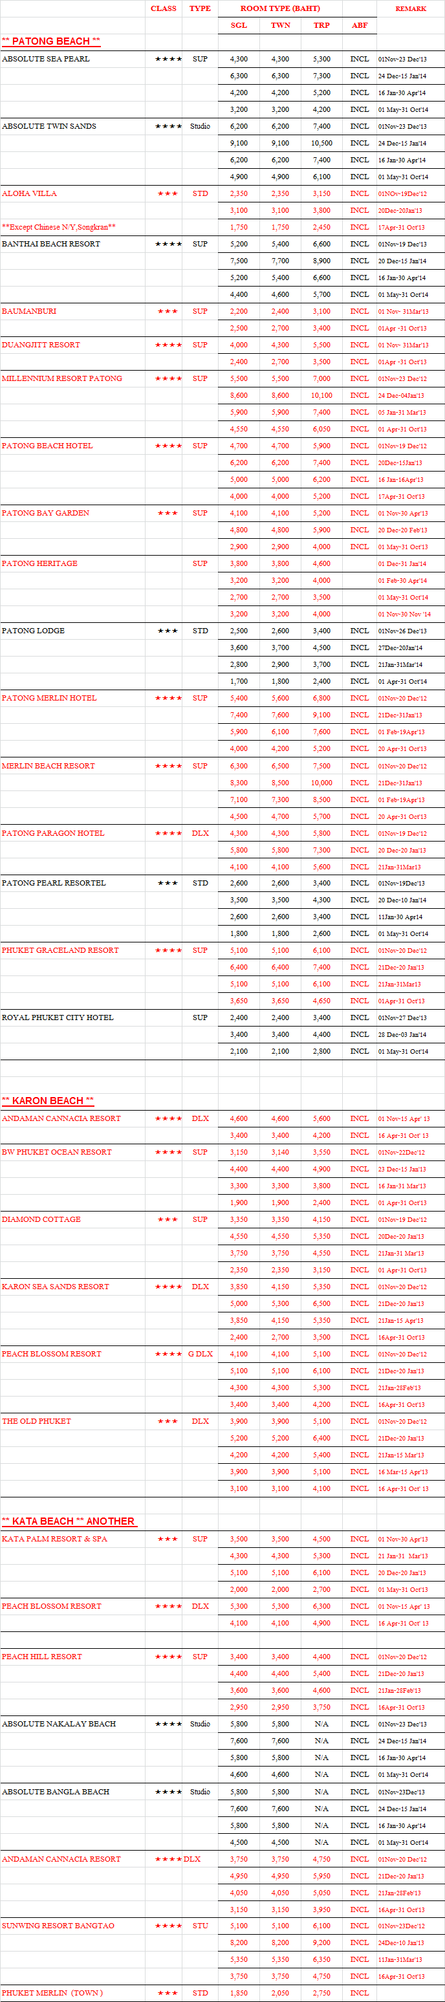
Task: Select PATONG BAY GARDEN hotel name
Action: pos(45,513)
